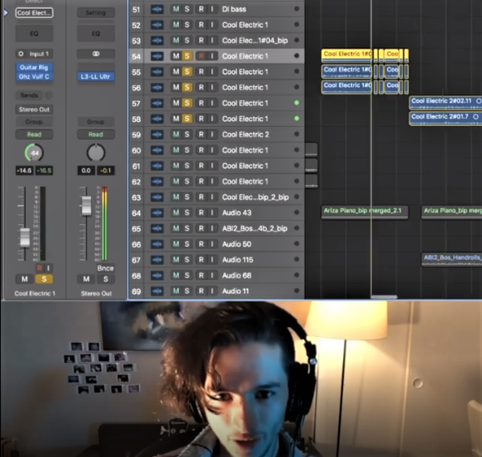Click the Cool Electric 1 volume fader handle
This screenshot has height=457, width=482.
tap(25, 238)
